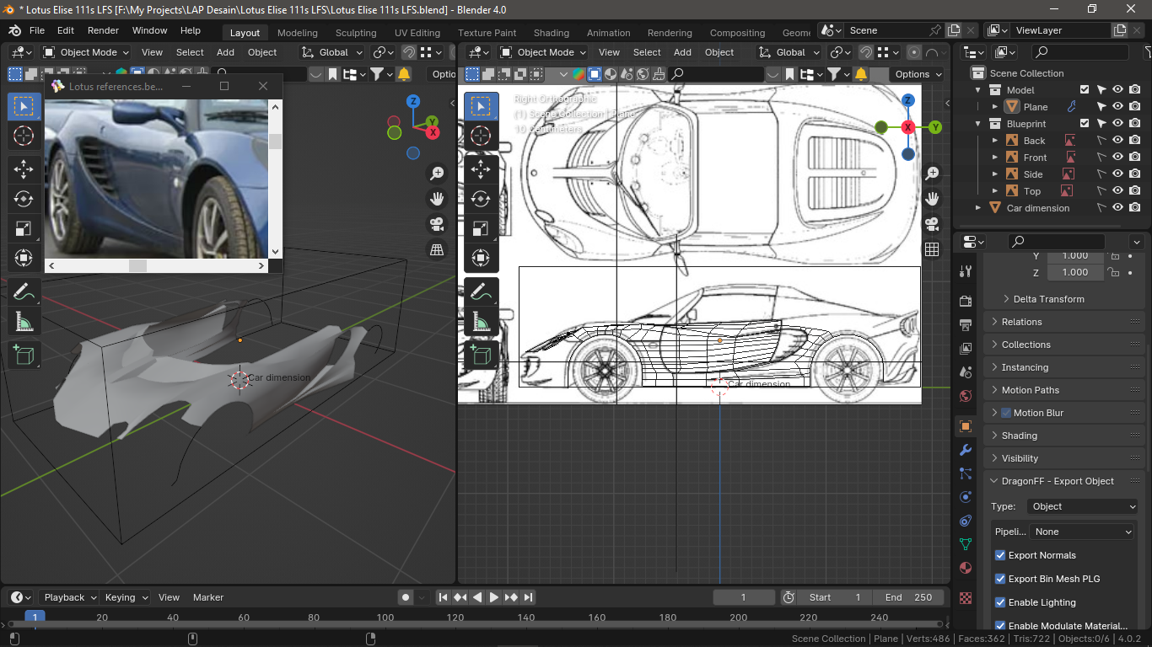
Task: Expand the Collections panel
Action: tap(1025, 345)
